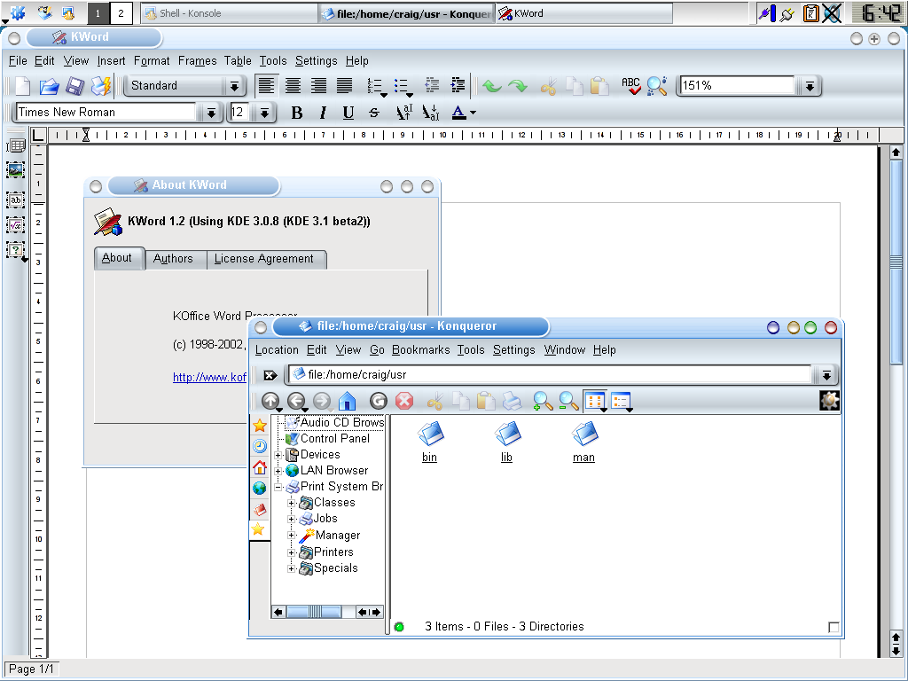Screen dimensions: 908x681
Task: Open KWord Table menu
Action: [238, 61]
